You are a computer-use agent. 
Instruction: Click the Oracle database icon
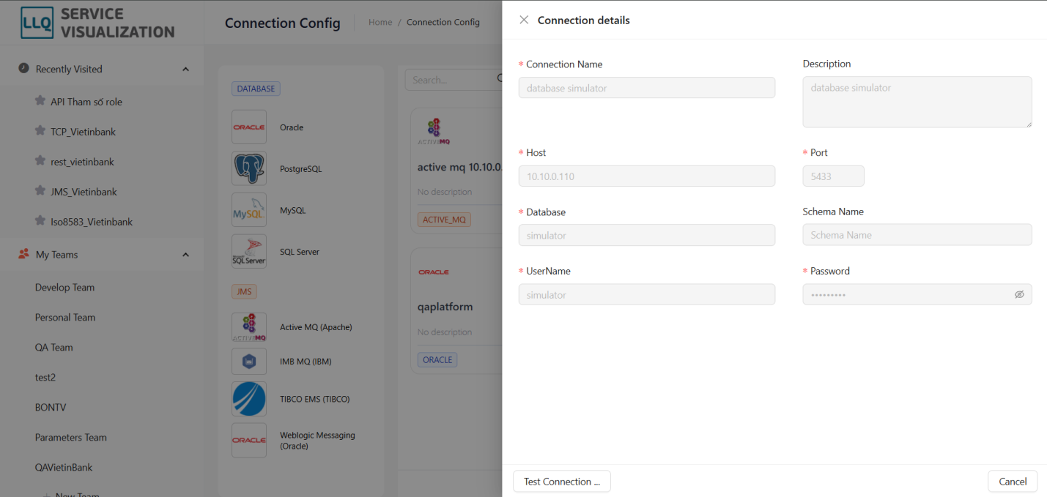point(249,127)
